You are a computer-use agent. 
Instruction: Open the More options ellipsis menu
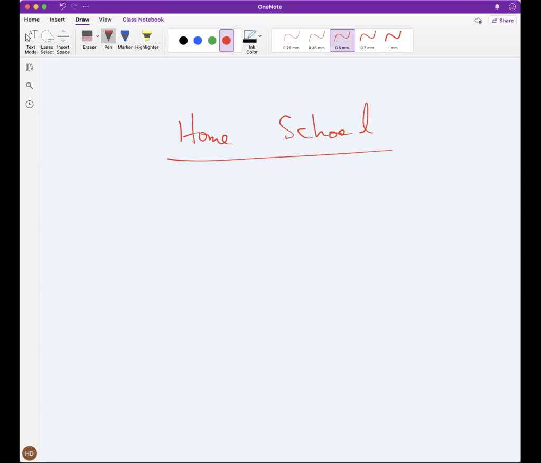(x=85, y=6)
